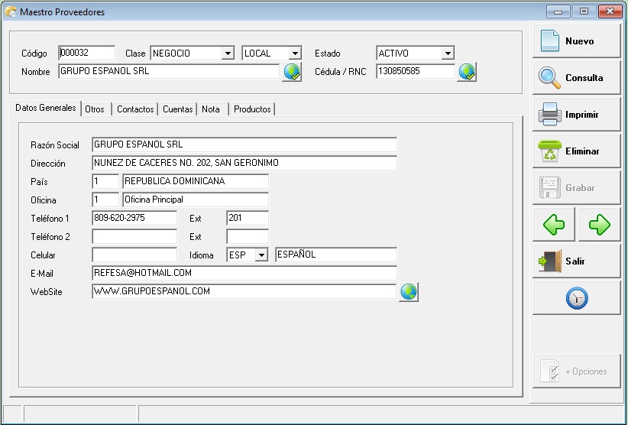Image resolution: width=628 pixels, height=425 pixels.
Task: Open the LOCAL dropdown list
Action: (295, 54)
